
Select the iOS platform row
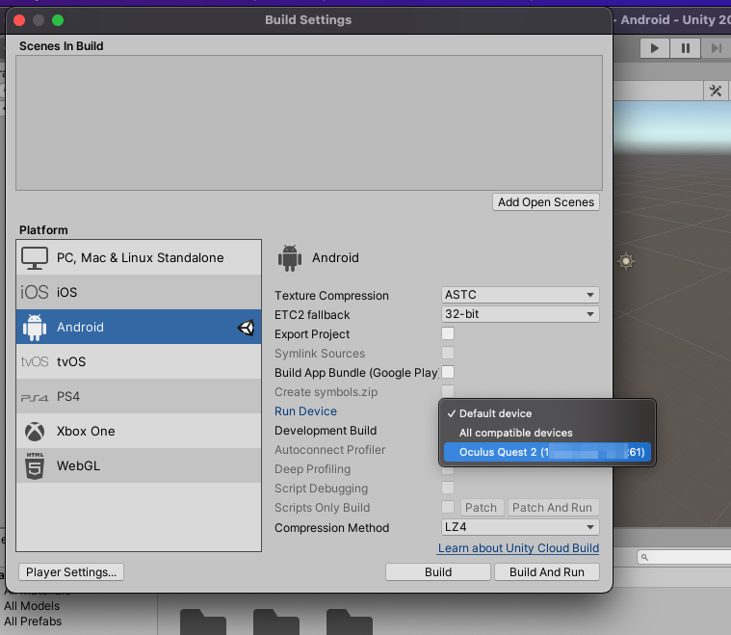coord(139,292)
